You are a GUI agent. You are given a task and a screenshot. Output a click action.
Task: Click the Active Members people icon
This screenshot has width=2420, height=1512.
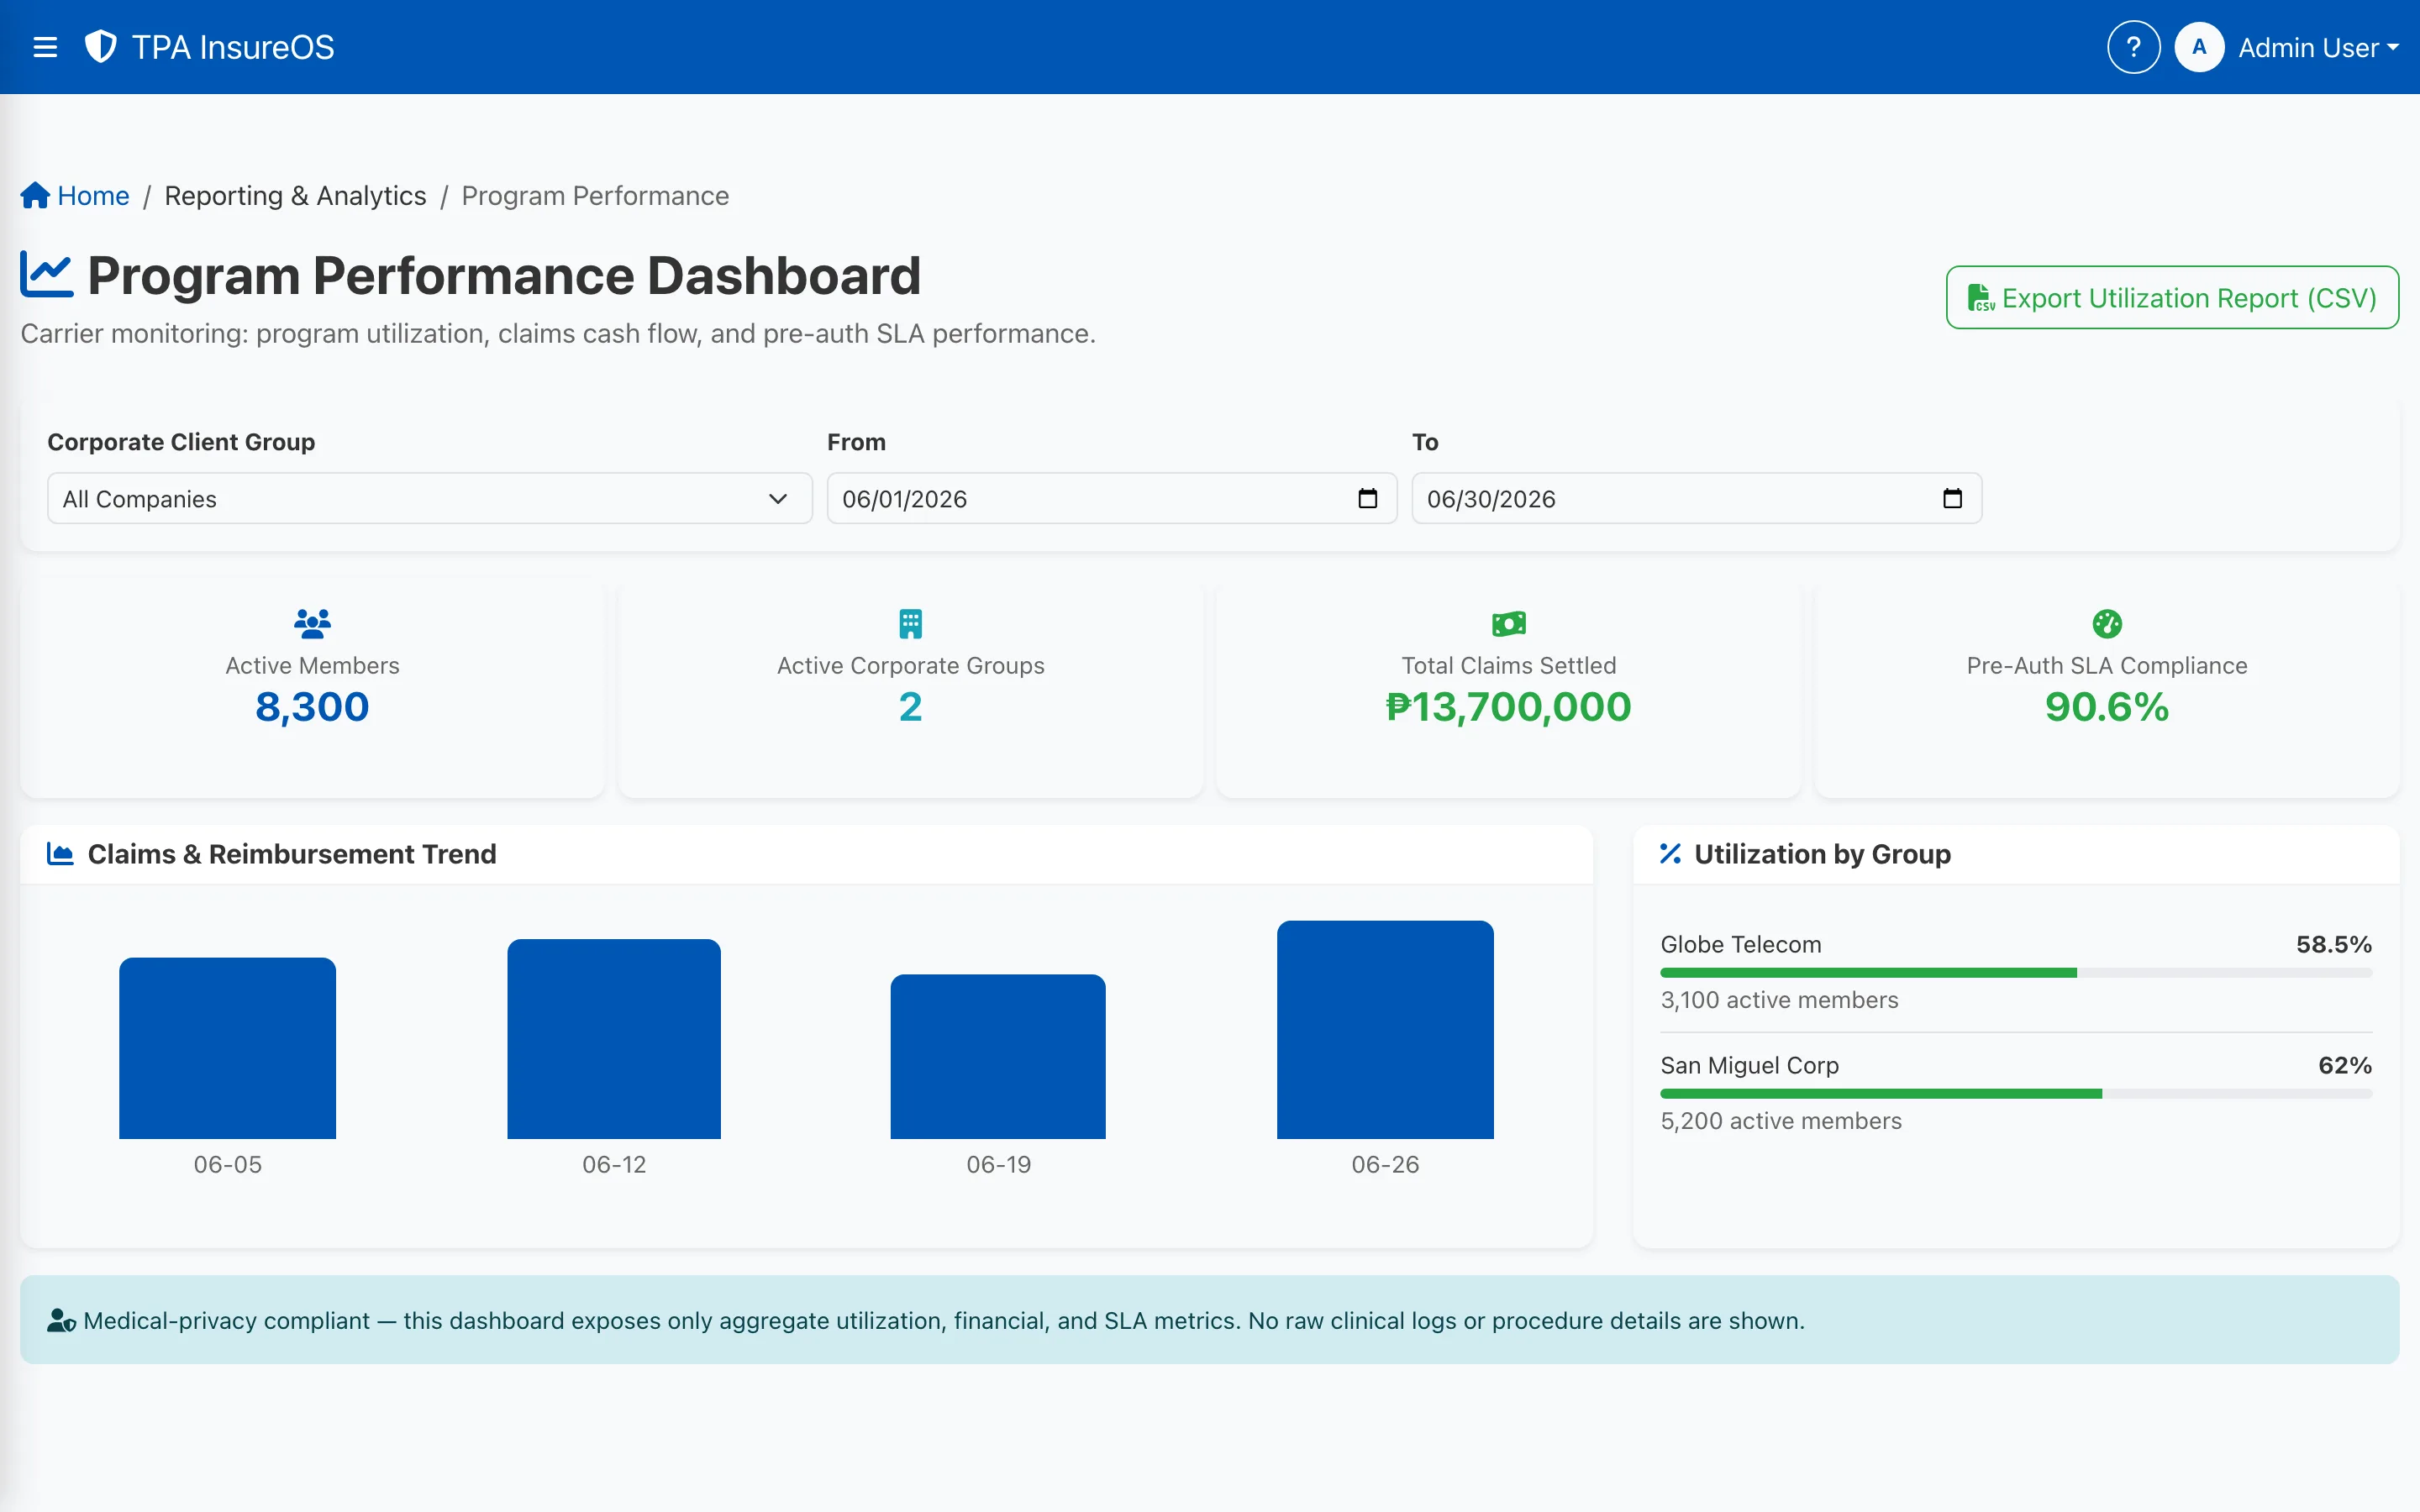(x=312, y=624)
